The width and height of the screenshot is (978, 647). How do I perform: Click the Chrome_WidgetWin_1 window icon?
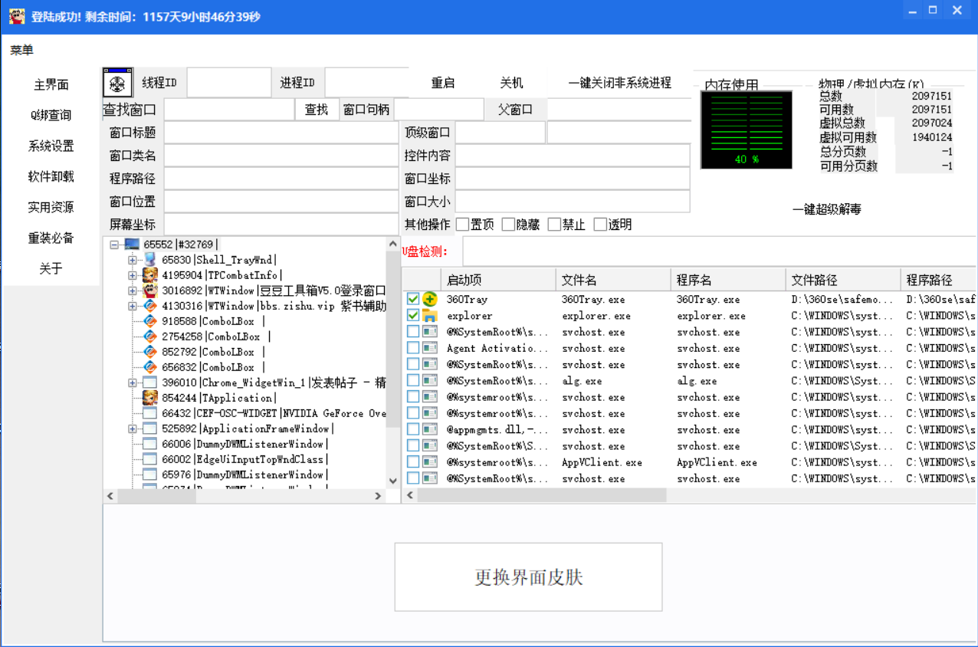[149, 383]
